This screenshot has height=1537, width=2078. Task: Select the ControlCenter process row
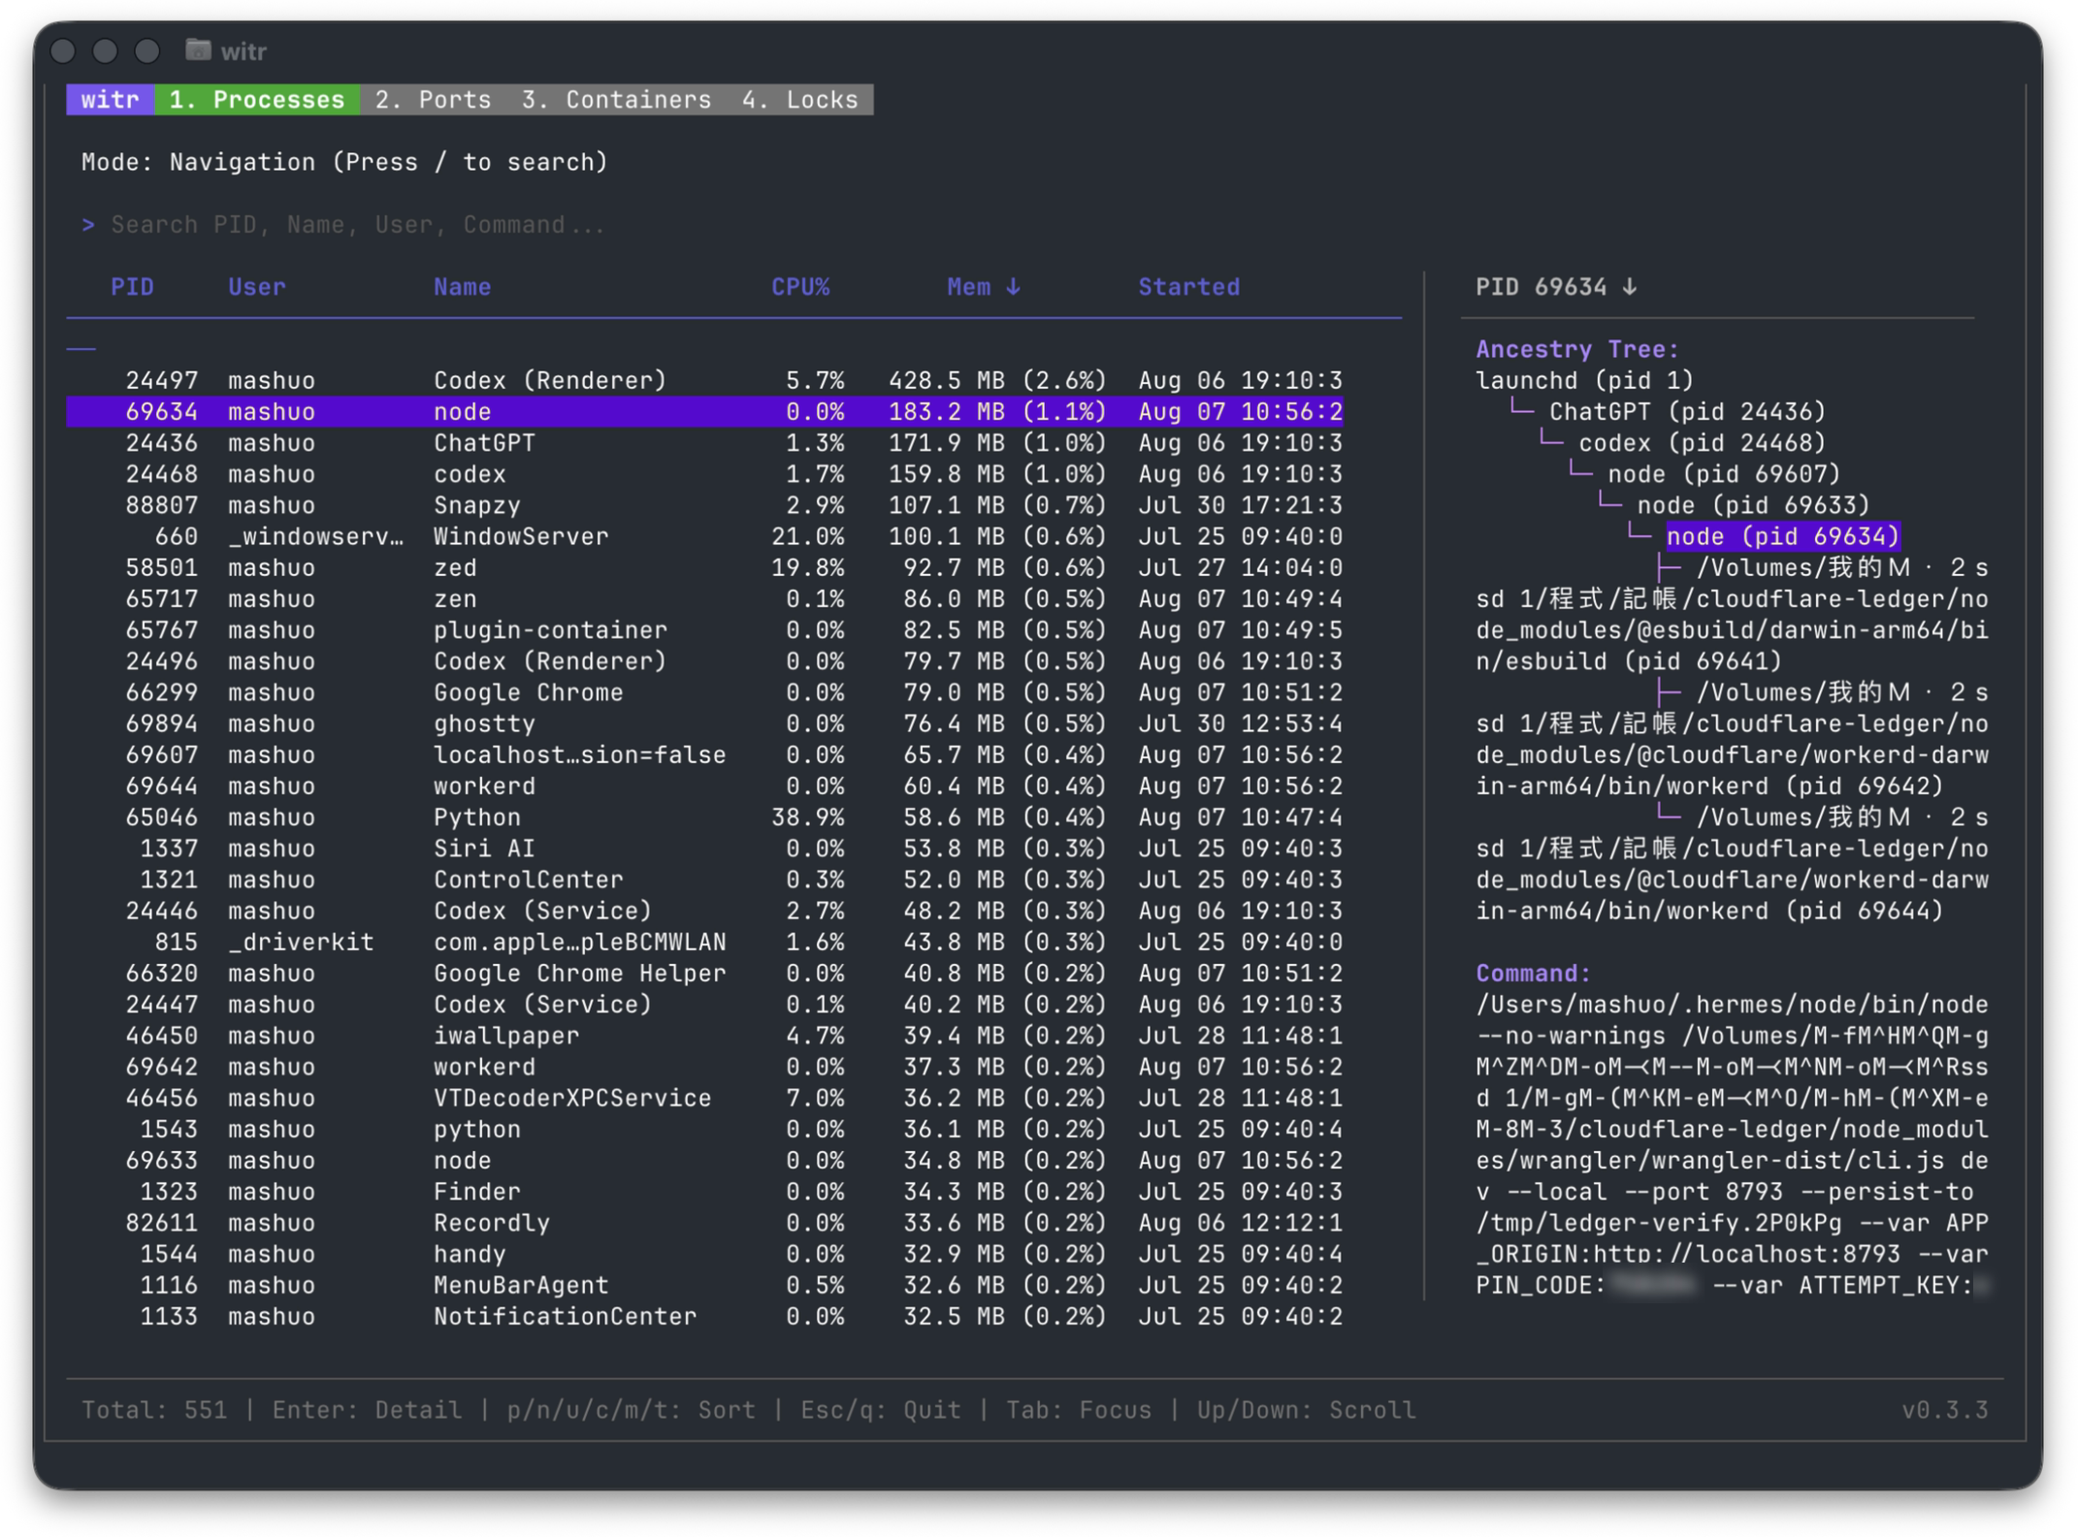[704, 880]
